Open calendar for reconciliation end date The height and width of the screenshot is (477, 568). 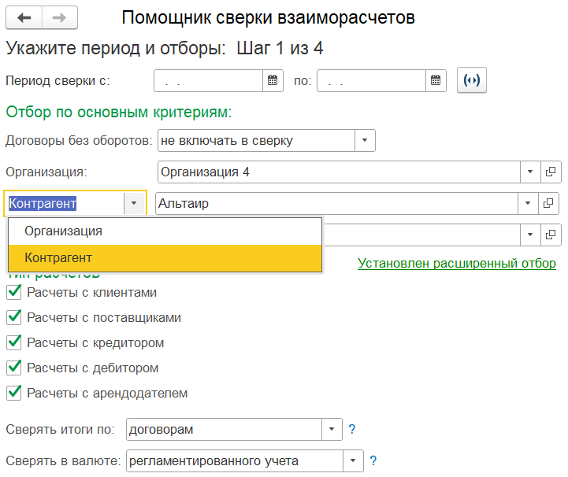coord(436,80)
